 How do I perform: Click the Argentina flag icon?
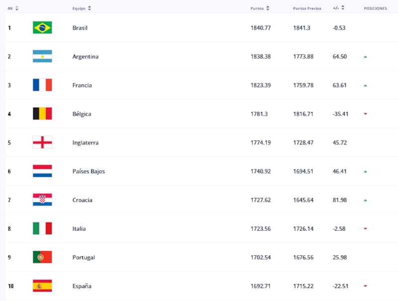42,56
